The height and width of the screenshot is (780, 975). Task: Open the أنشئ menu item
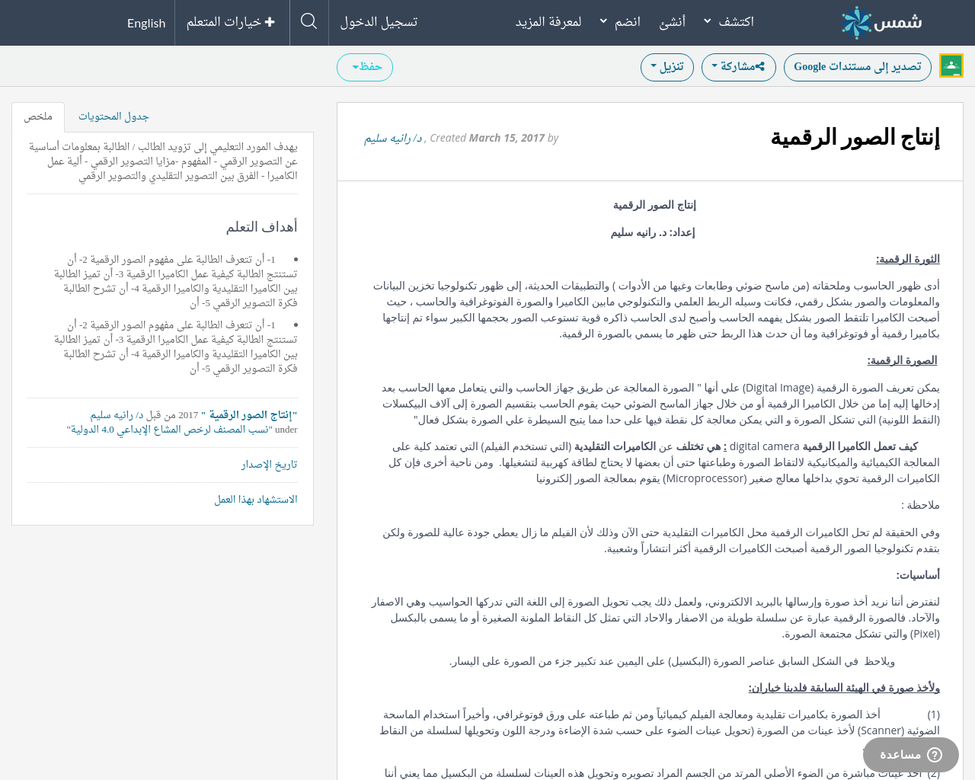(x=672, y=22)
